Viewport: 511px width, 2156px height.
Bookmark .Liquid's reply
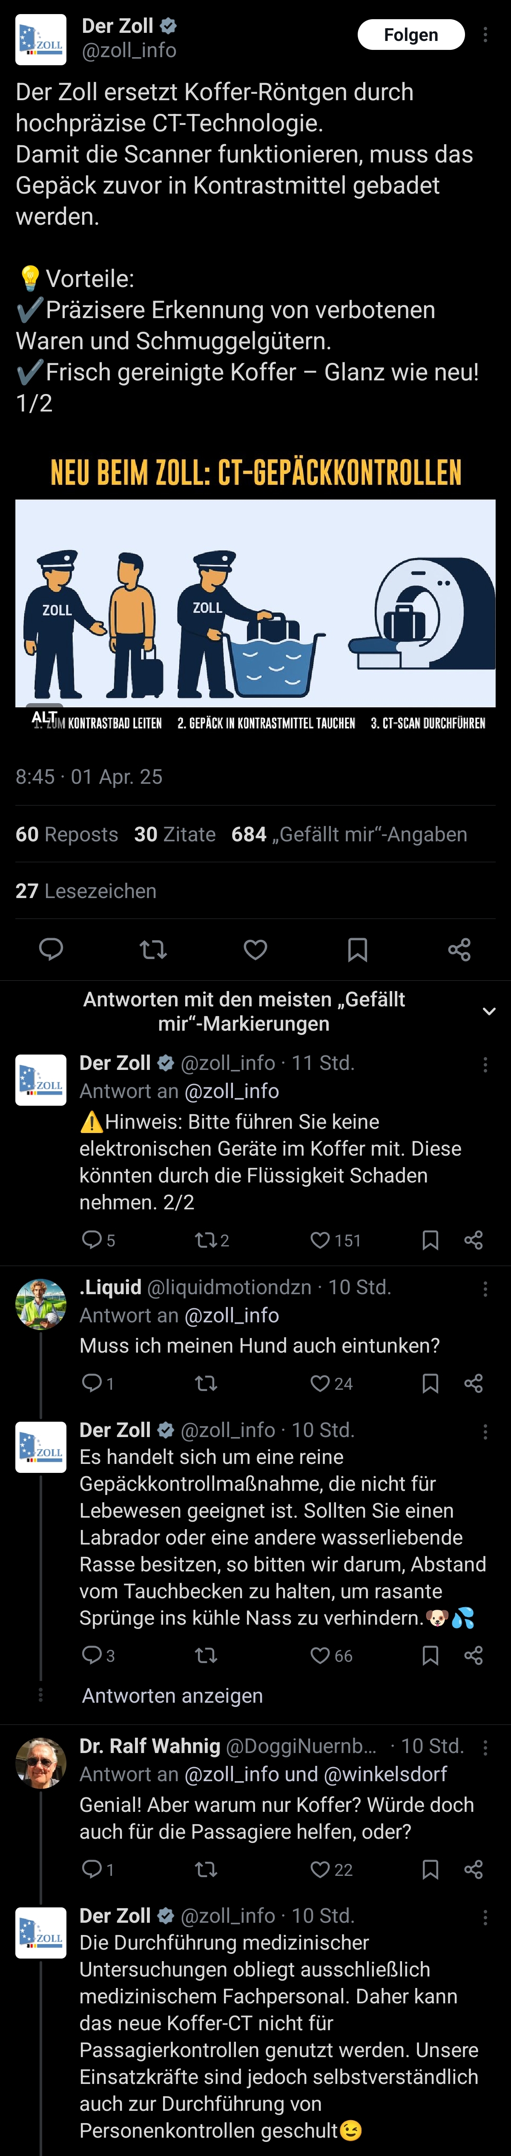[x=430, y=1382]
